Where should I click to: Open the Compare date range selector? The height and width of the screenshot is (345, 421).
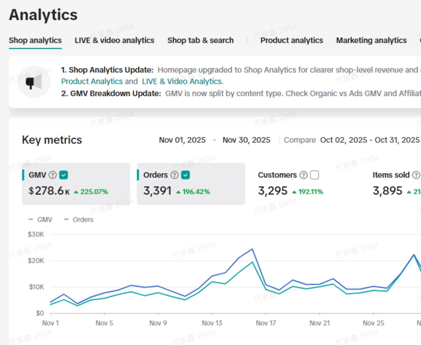pos(369,140)
